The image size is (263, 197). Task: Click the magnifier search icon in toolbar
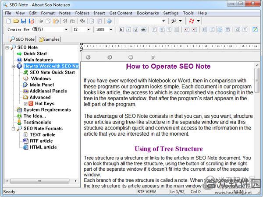(x=174, y=21)
